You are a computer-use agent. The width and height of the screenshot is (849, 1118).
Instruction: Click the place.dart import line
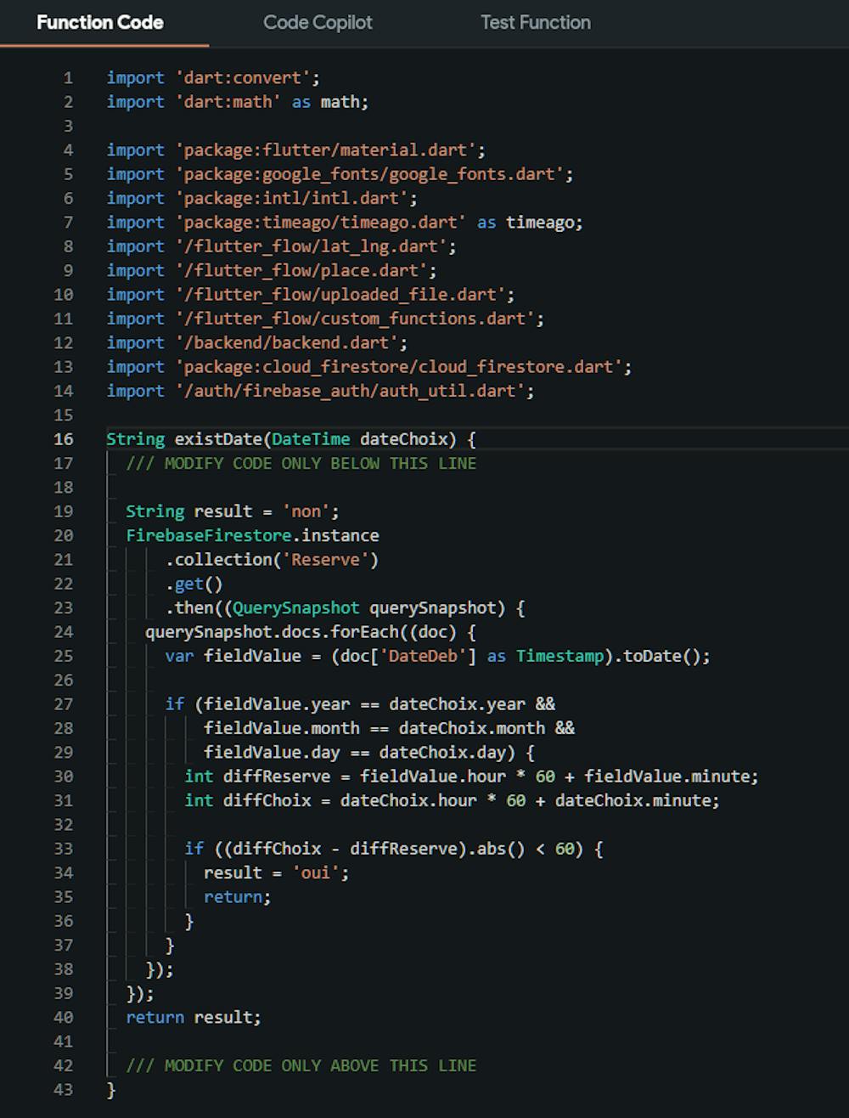[272, 270]
